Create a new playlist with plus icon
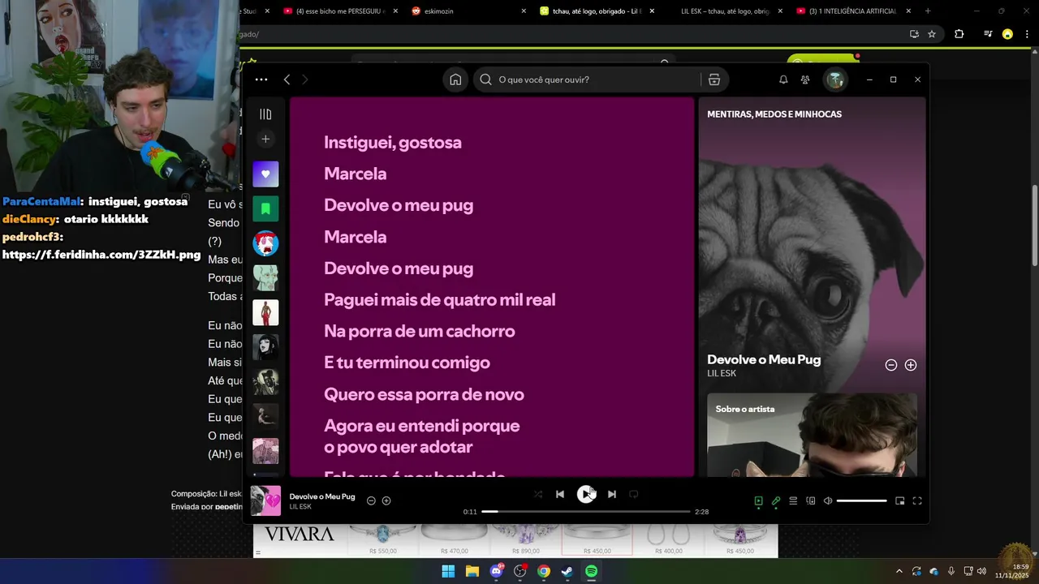This screenshot has width=1039, height=584. click(x=265, y=140)
